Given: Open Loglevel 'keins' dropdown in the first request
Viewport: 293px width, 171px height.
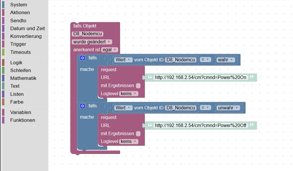Looking at the screenshot, I should click(x=129, y=94).
